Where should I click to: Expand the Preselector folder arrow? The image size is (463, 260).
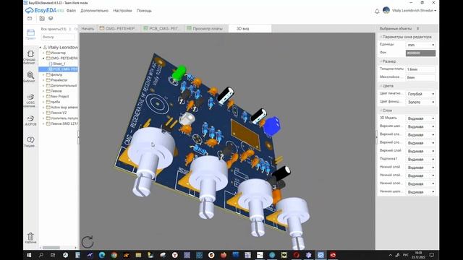(43, 80)
